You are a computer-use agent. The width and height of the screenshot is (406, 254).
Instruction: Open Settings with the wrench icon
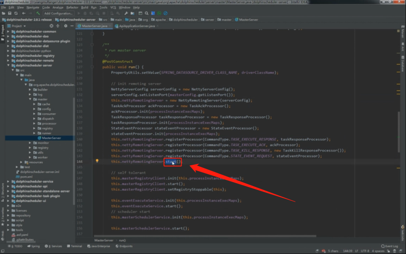point(126,13)
